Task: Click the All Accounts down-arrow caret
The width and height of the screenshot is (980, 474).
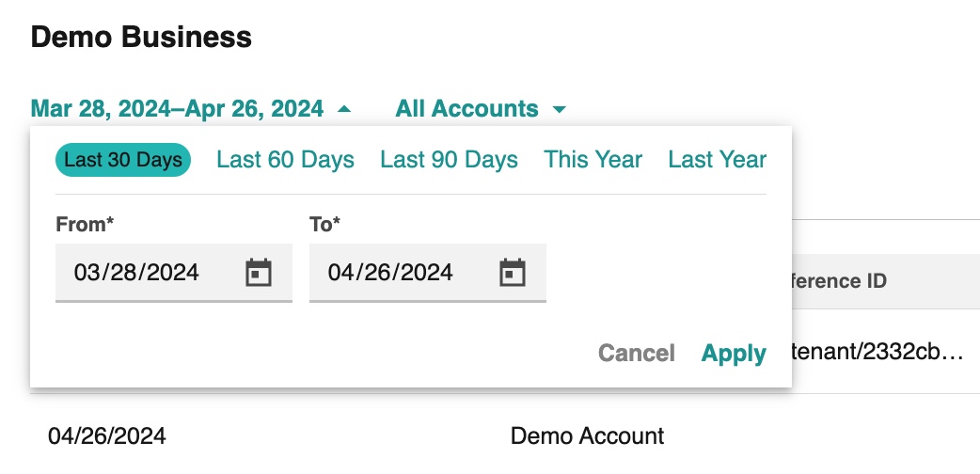Action: 560,110
